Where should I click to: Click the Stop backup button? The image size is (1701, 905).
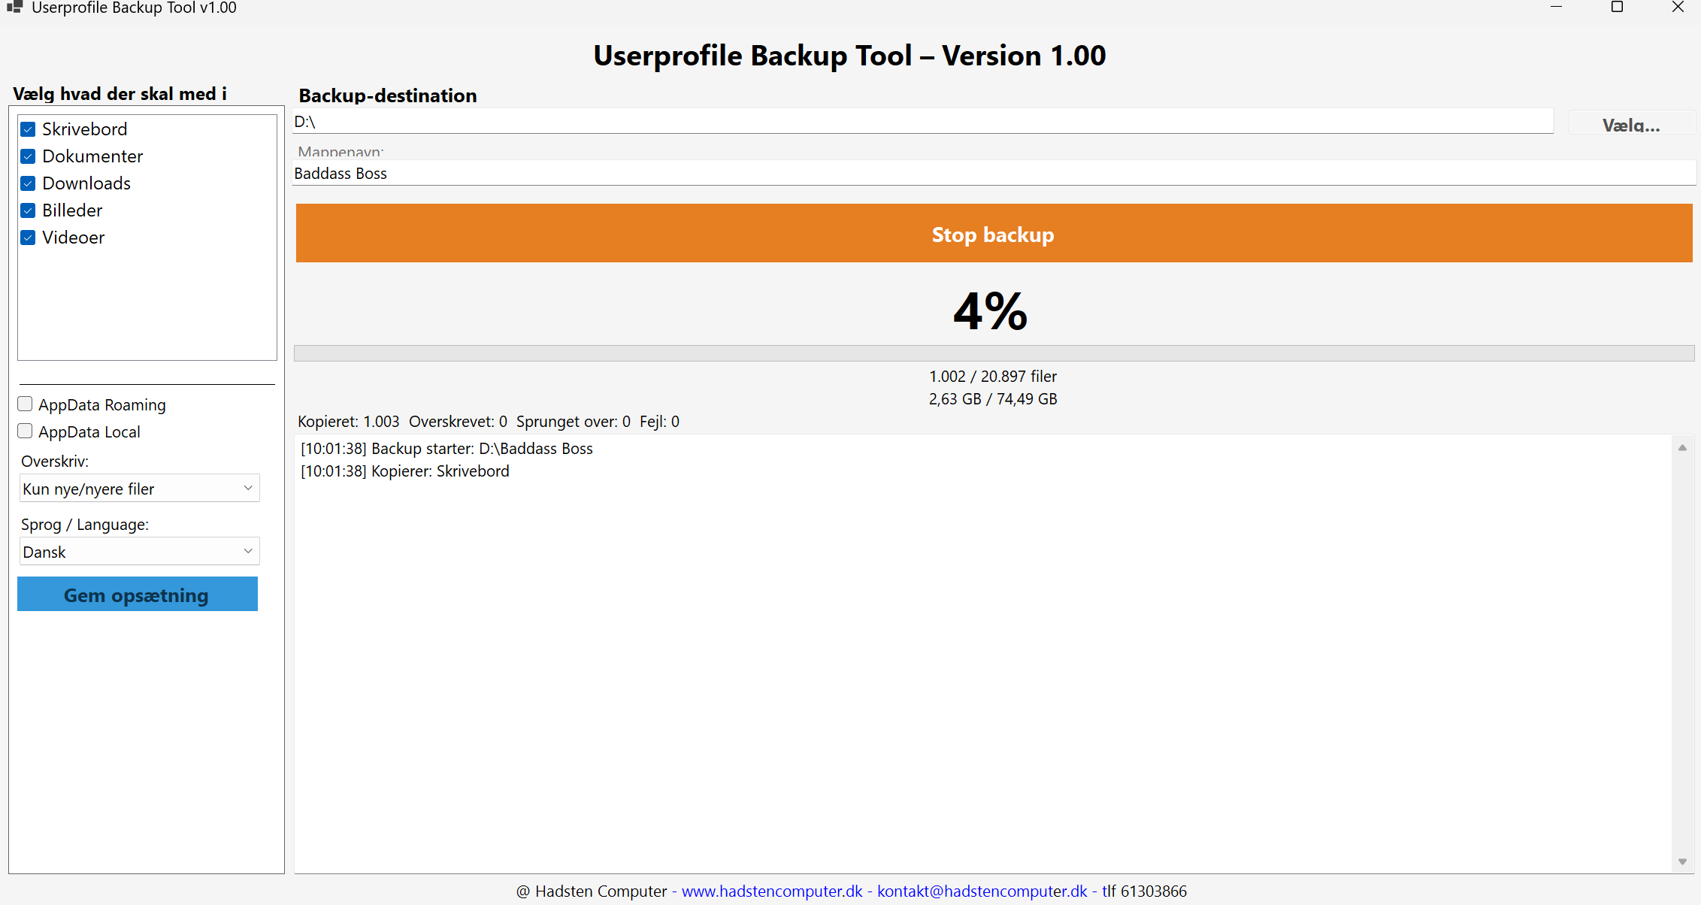tap(993, 234)
